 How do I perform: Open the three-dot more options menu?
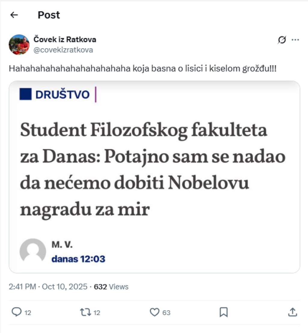coord(296,40)
